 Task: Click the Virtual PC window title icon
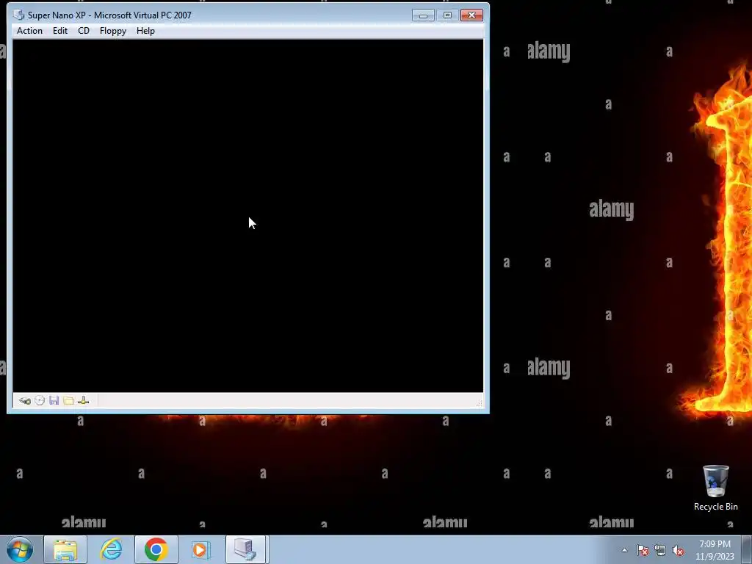point(18,15)
